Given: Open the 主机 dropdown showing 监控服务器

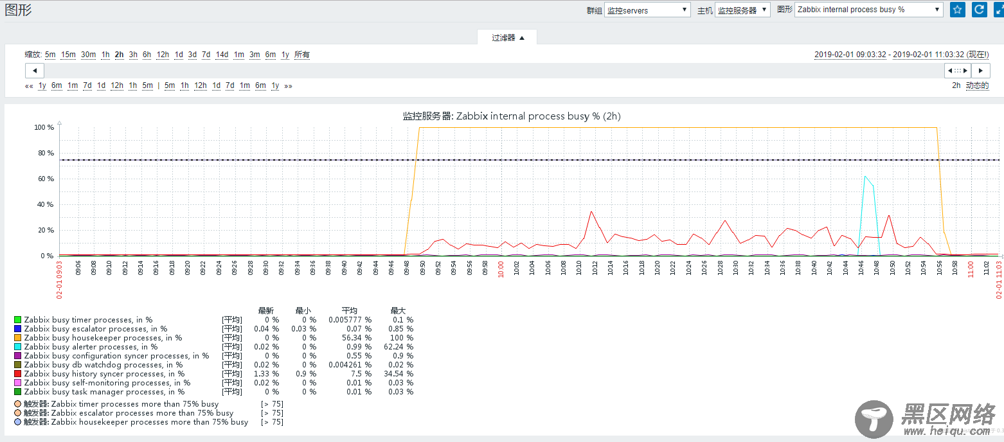Looking at the screenshot, I should 742,10.
